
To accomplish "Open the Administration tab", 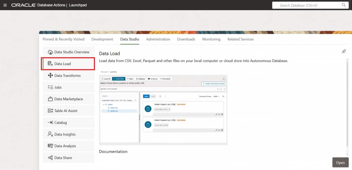I will [x=158, y=39].
